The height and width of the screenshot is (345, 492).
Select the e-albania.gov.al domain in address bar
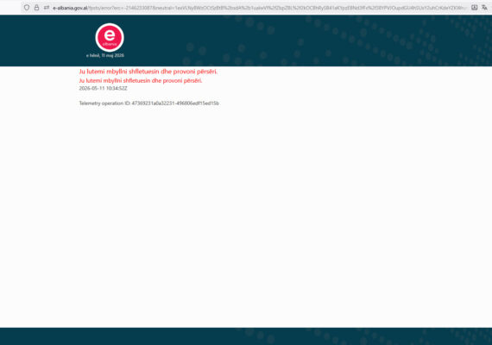70,8
